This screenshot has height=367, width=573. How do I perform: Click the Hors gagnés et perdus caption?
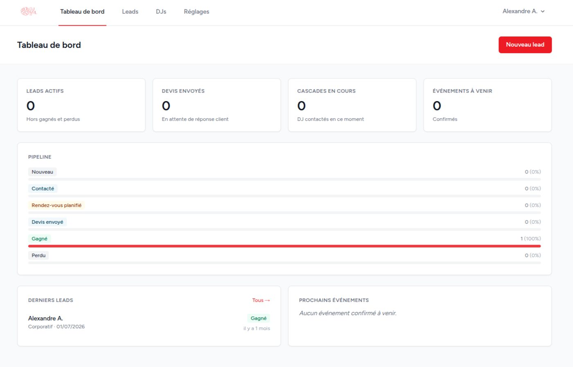point(53,119)
